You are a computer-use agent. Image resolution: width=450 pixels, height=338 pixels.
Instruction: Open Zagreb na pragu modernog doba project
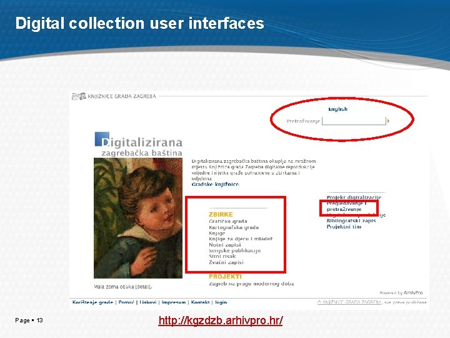pyautogui.click(x=251, y=284)
